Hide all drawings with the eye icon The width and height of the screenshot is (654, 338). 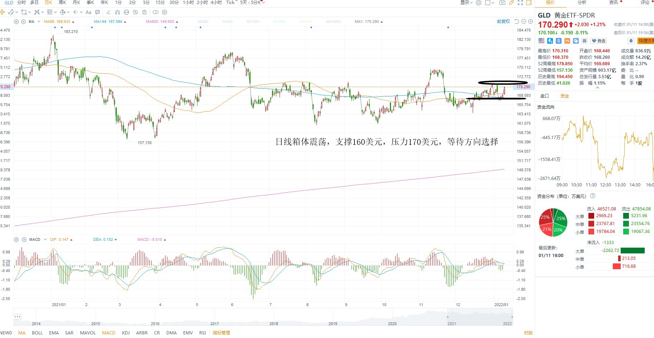[x=135, y=12]
